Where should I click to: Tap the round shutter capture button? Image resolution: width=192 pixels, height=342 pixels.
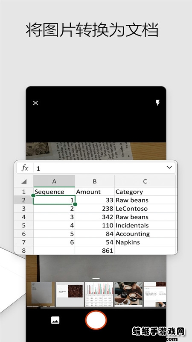[96, 320]
